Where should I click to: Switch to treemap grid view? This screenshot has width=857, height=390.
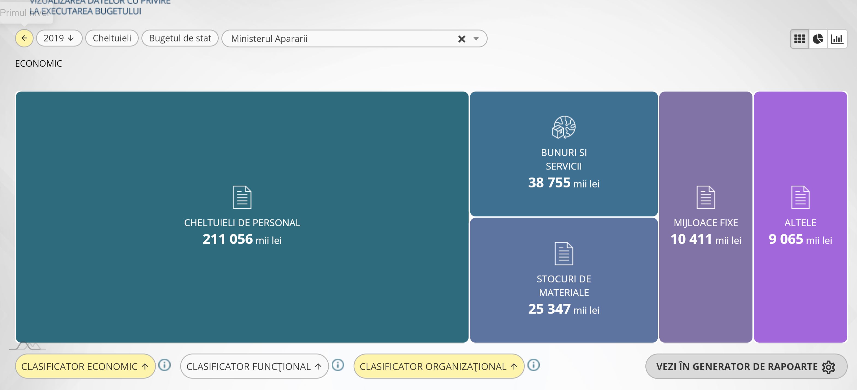point(799,39)
